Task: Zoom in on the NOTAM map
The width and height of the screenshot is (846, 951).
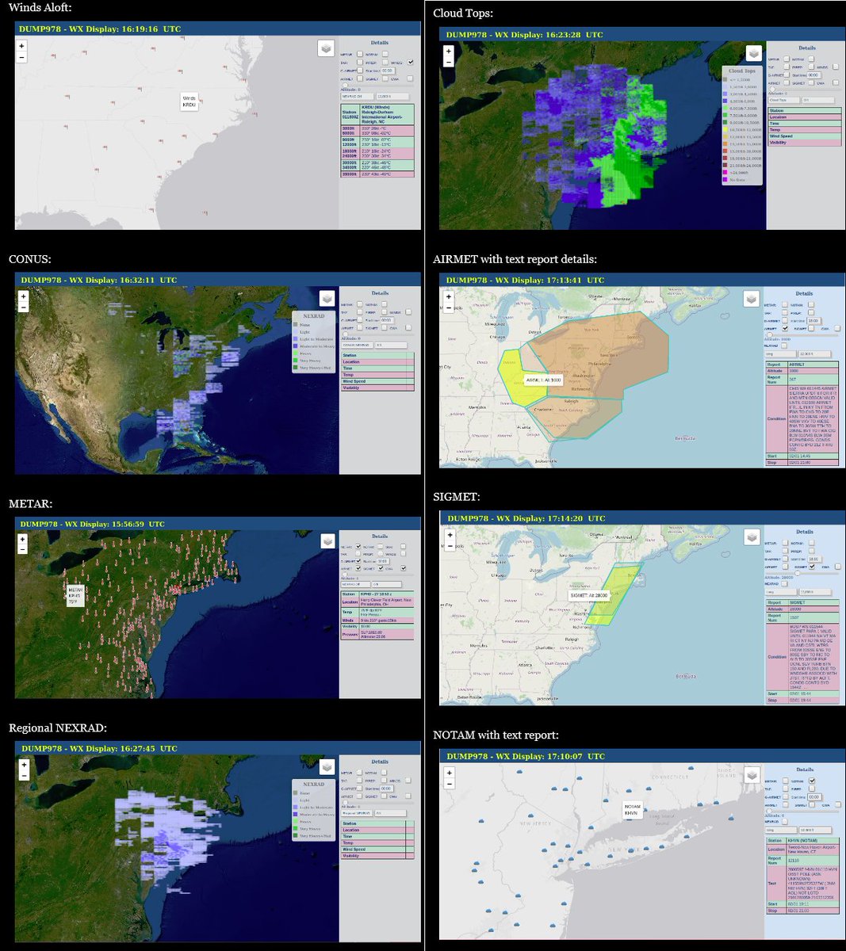Action: tap(450, 773)
